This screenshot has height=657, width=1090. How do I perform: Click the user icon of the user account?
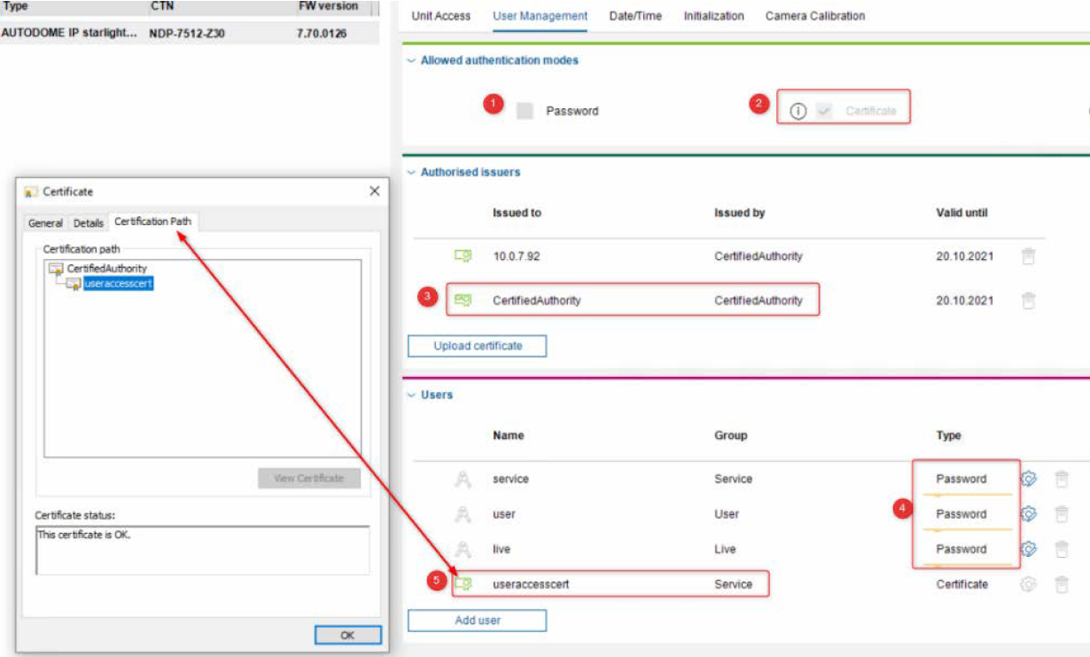[463, 514]
